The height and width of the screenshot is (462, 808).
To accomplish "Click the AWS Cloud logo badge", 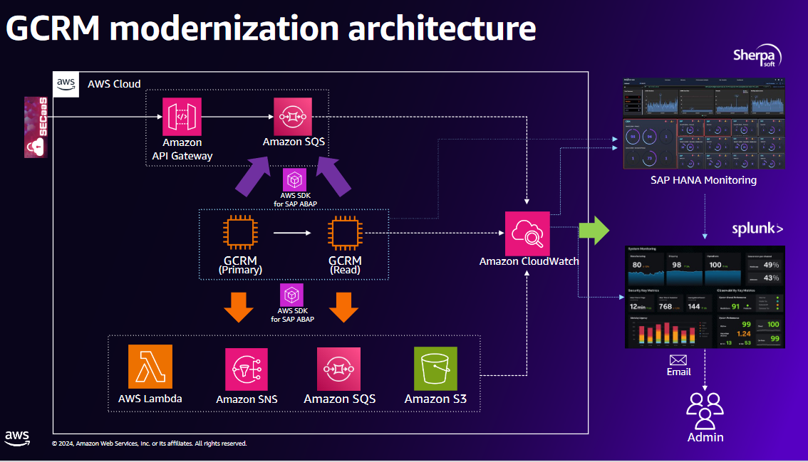I will tap(66, 85).
